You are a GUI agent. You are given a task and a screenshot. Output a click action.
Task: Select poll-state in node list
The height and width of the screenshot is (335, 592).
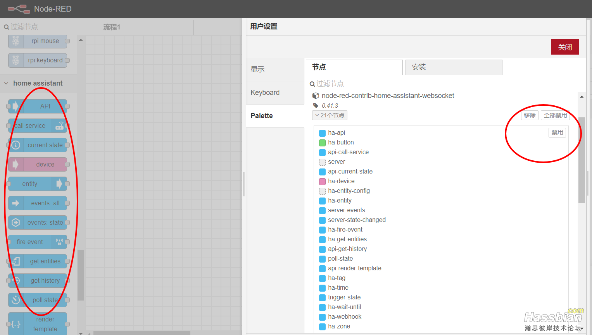click(340, 259)
